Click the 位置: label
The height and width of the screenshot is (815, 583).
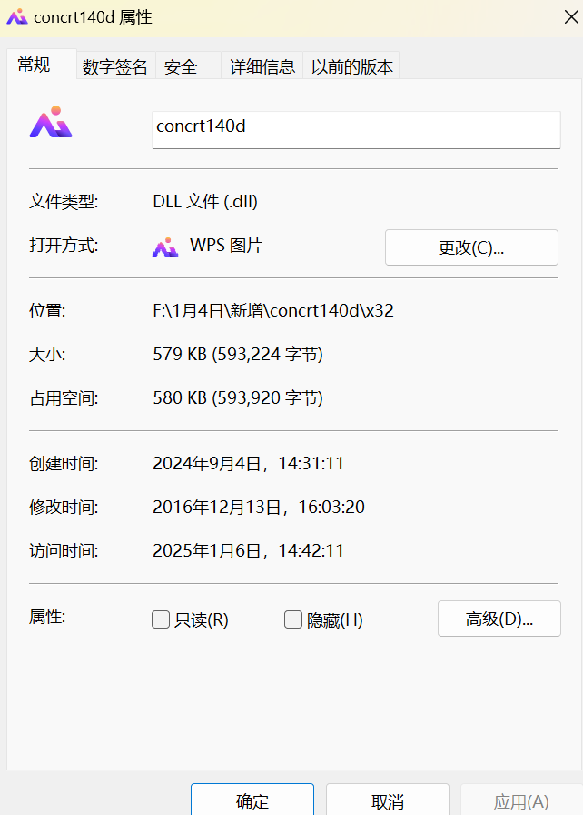pyautogui.click(x=46, y=311)
